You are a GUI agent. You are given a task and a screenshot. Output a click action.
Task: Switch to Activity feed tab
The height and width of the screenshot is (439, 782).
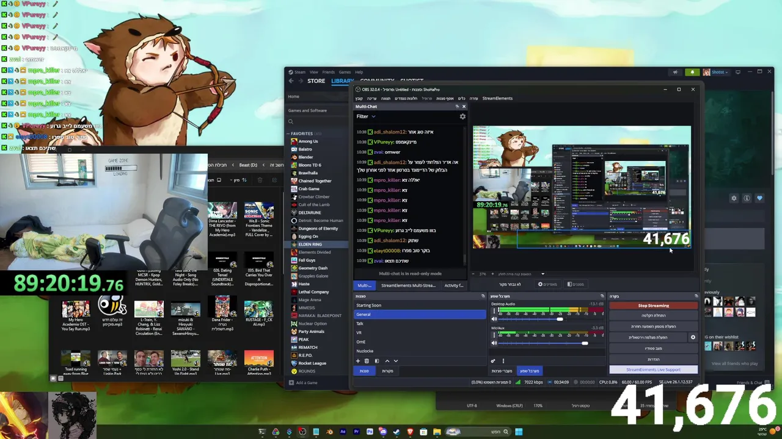[453, 285]
